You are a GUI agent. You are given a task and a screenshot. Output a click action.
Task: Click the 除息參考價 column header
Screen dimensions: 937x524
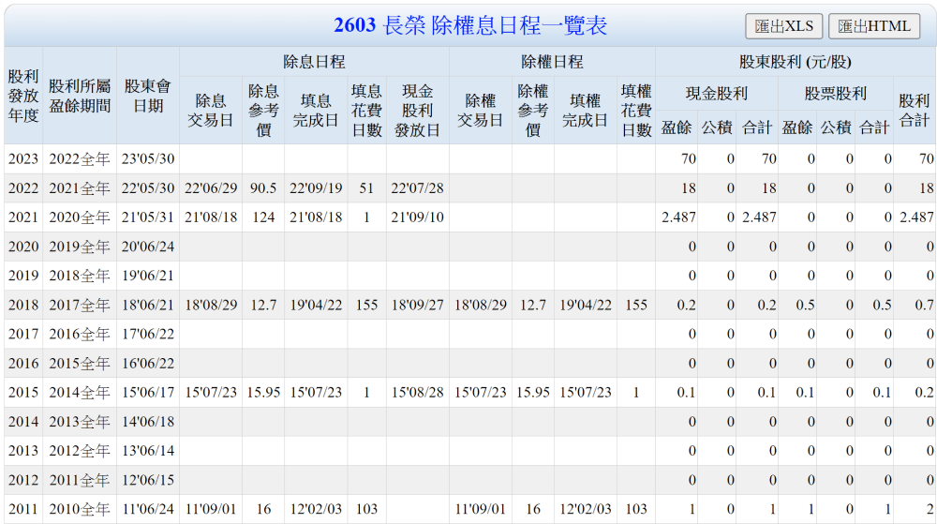[x=263, y=110]
